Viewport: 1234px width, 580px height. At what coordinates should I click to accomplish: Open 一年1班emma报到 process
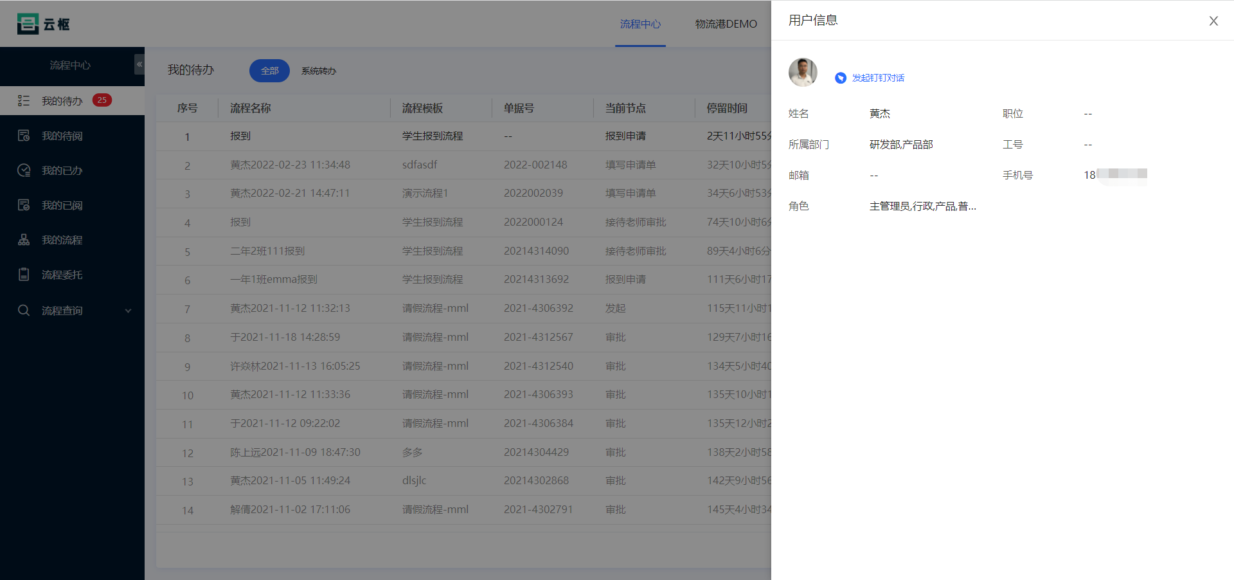tap(274, 280)
